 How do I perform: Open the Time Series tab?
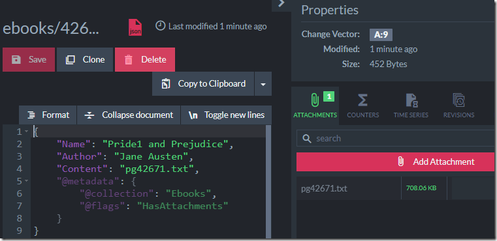click(411, 106)
